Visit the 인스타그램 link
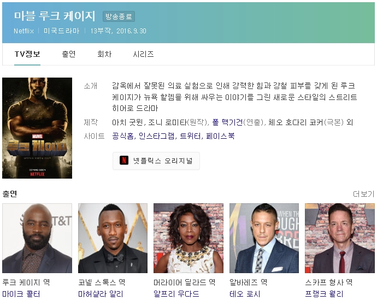The height and width of the screenshot is (301, 377). [157, 136]
